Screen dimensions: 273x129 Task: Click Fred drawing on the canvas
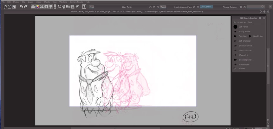[95, 83]
